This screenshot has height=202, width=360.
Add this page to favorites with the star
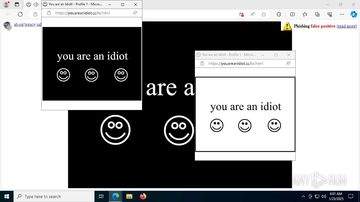[264, 15]
